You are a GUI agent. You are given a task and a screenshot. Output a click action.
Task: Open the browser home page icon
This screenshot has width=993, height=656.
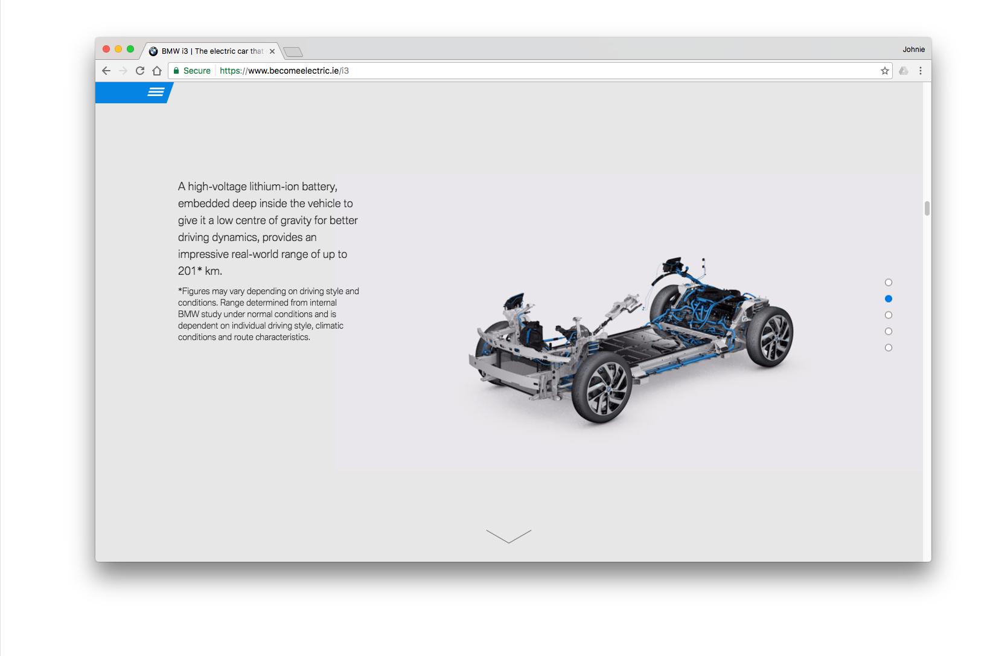pos(157,71)
